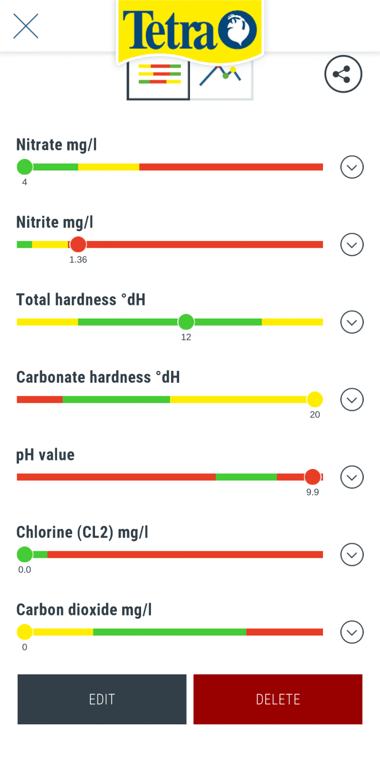
Task: Tap the share icon
Action: click(x=343, y=74)
